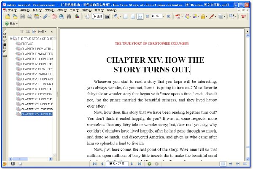Choose the Zoom In magnifier tool
This screenshot has height=170, width=253.
coord(116,16)
